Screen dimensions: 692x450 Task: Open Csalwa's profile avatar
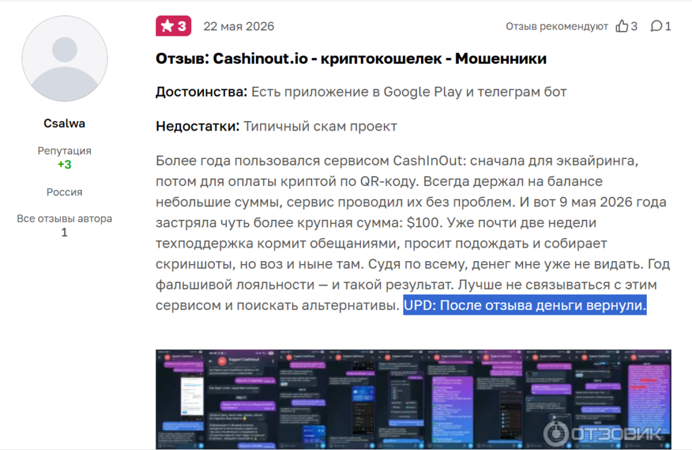coord(64,59)
